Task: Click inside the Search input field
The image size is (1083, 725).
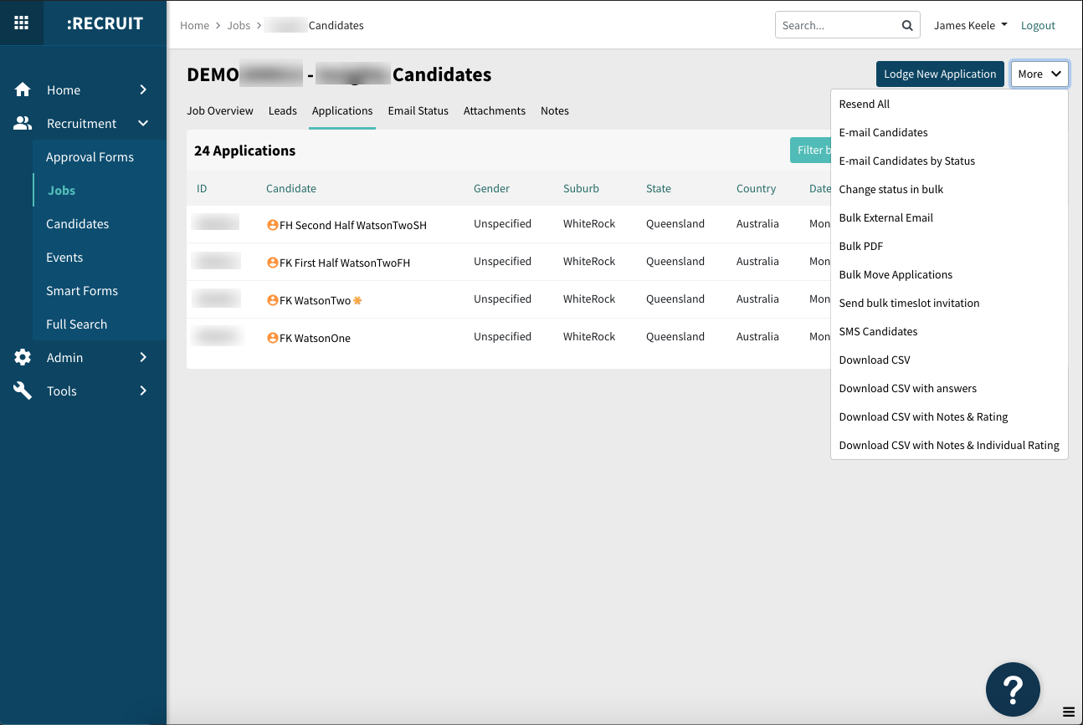Action: pos(829,25)
